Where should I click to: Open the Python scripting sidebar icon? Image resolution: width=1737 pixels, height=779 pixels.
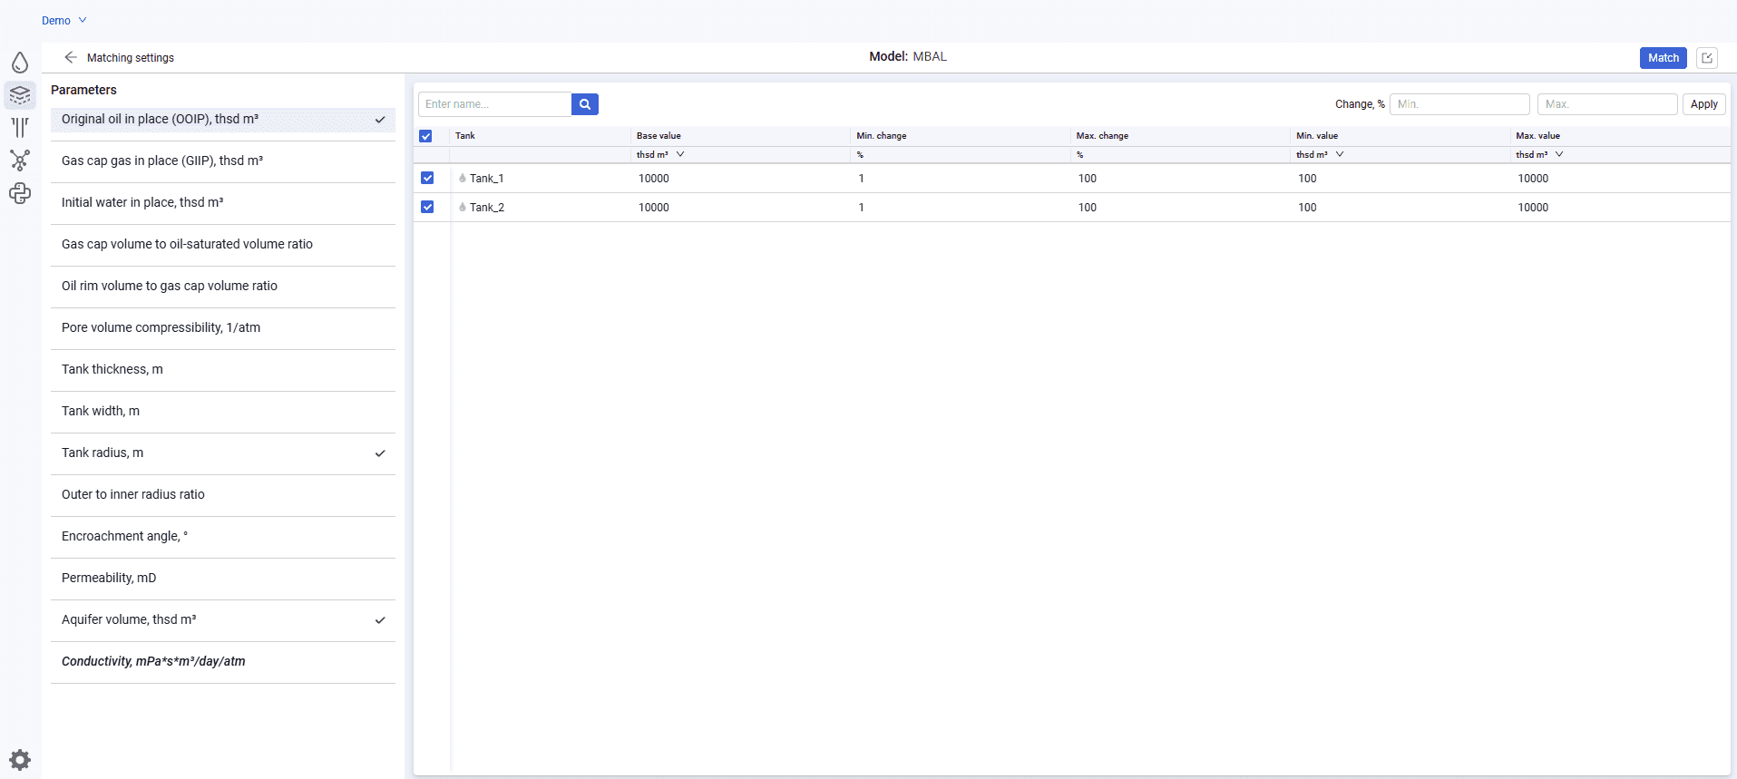pos(20,193)
